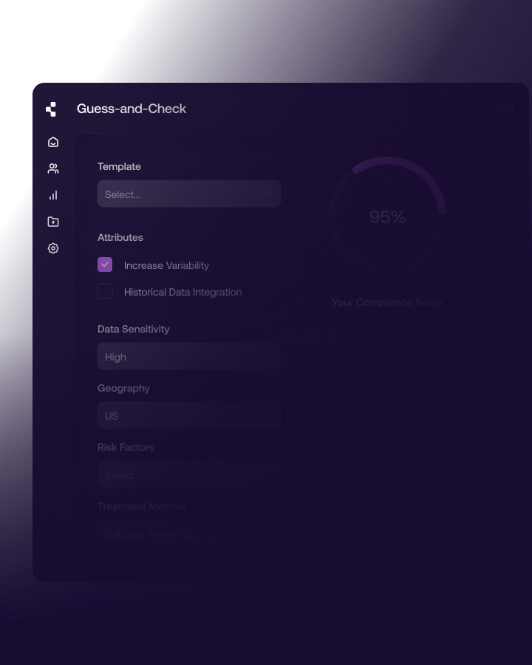The height and width of the screenshot is (665, 532).
Task: Check the Historical Data Integration checkbox
Action: 105,291
